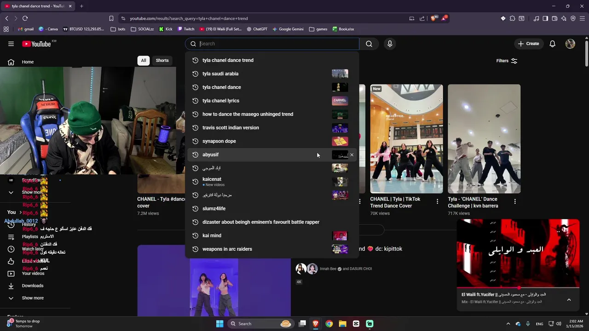Click the El Waili miniplayer video
The width and height of the screenshot is (589, 331).
(518, 253)
